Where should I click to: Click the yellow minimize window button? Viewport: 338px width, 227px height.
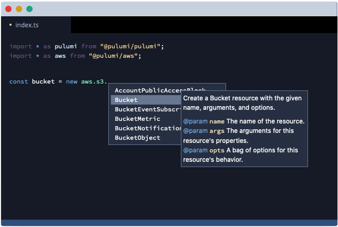[19, 9]
